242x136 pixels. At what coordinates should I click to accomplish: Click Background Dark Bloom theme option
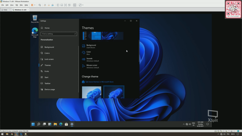point(89,46)
